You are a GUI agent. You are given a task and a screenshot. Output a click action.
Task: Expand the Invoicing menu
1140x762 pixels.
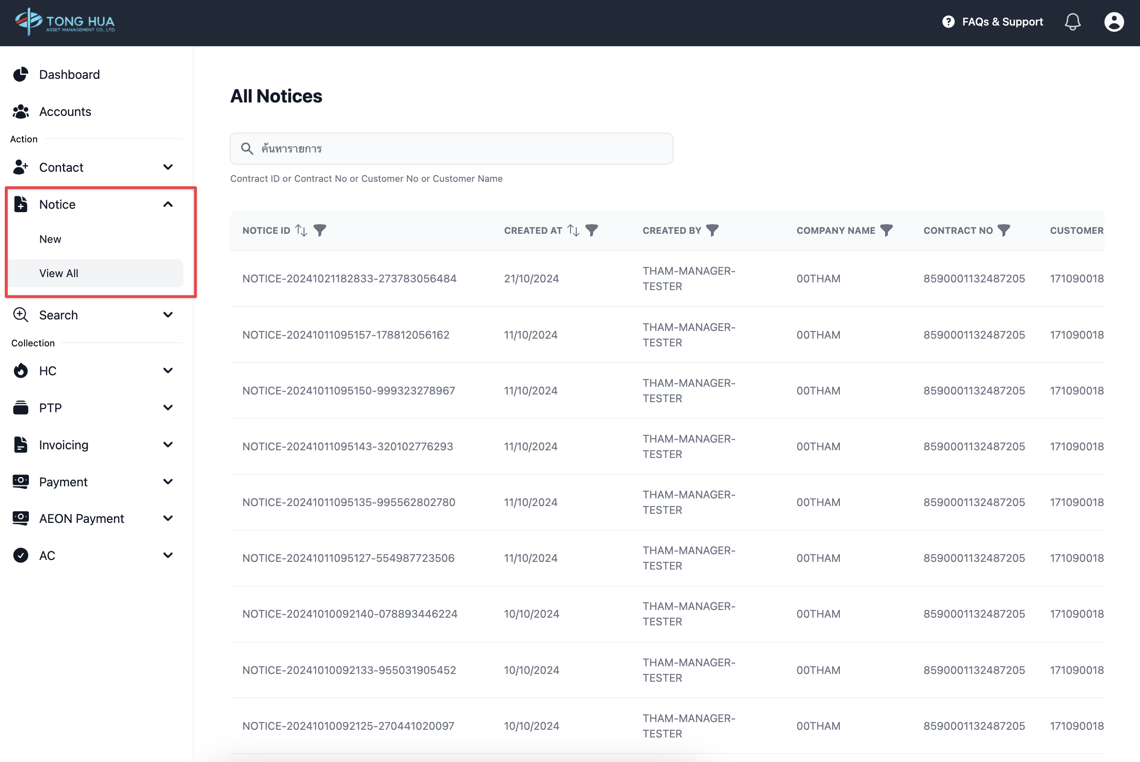[168, 444]
